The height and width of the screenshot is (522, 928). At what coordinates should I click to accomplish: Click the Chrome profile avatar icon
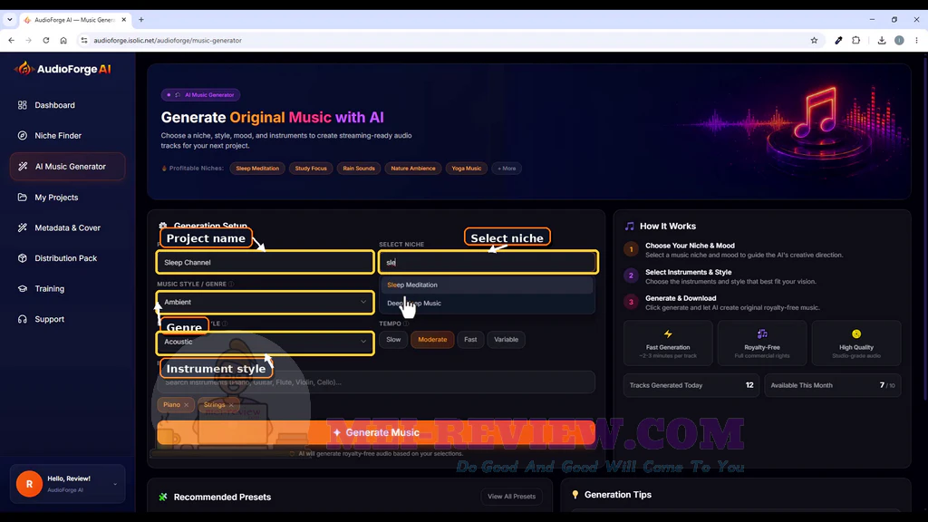(899, 40)
